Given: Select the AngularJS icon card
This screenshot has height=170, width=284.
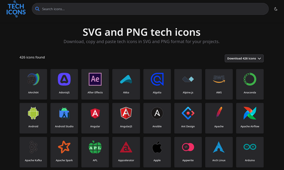Looking at the screenshot, I should 126,118.
